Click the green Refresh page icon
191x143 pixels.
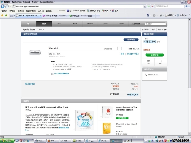pos(148,6)
